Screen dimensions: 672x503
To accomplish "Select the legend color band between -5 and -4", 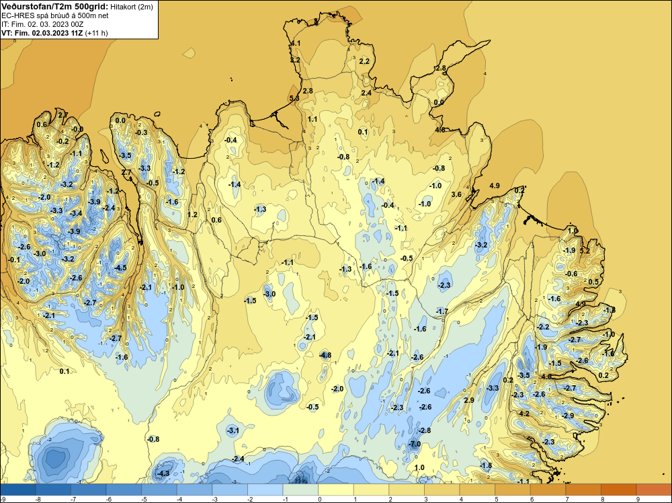I will [159, 490].
